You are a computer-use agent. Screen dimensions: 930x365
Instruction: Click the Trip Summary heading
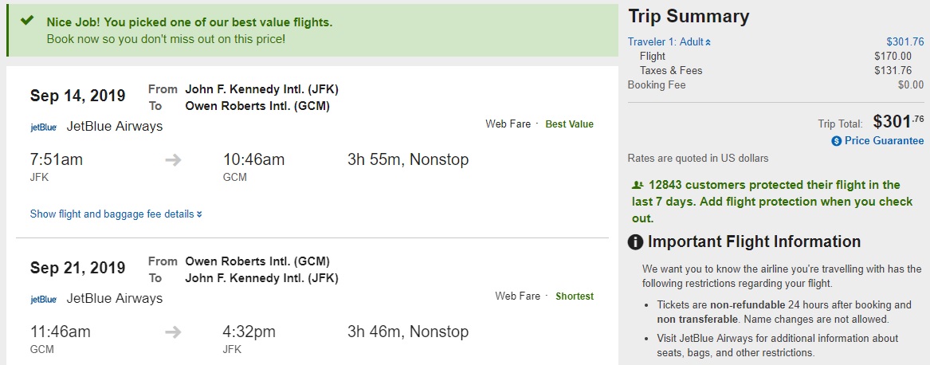click(x=689, y=17)
